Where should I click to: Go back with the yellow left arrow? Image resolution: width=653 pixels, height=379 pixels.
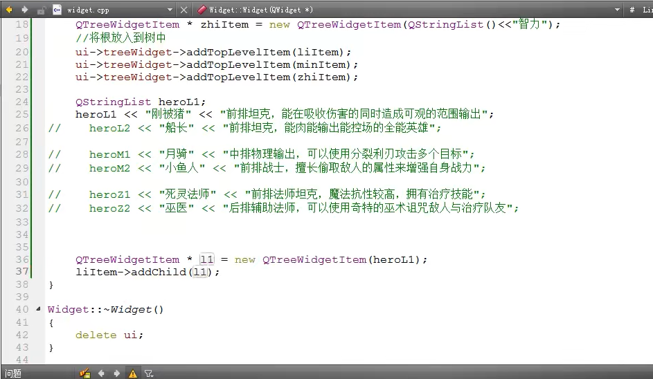point(9,10)
